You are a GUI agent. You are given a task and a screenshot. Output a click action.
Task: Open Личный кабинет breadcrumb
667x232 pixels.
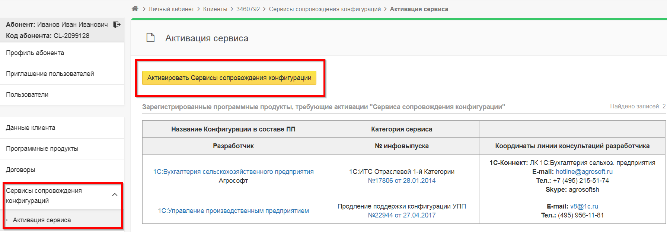[172, 9]
